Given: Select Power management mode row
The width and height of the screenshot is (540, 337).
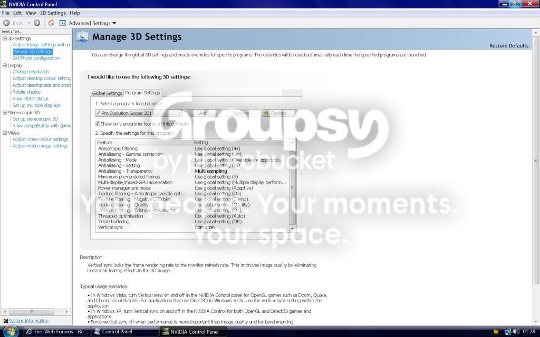Looking at the screenshot, I should [192, 188].
